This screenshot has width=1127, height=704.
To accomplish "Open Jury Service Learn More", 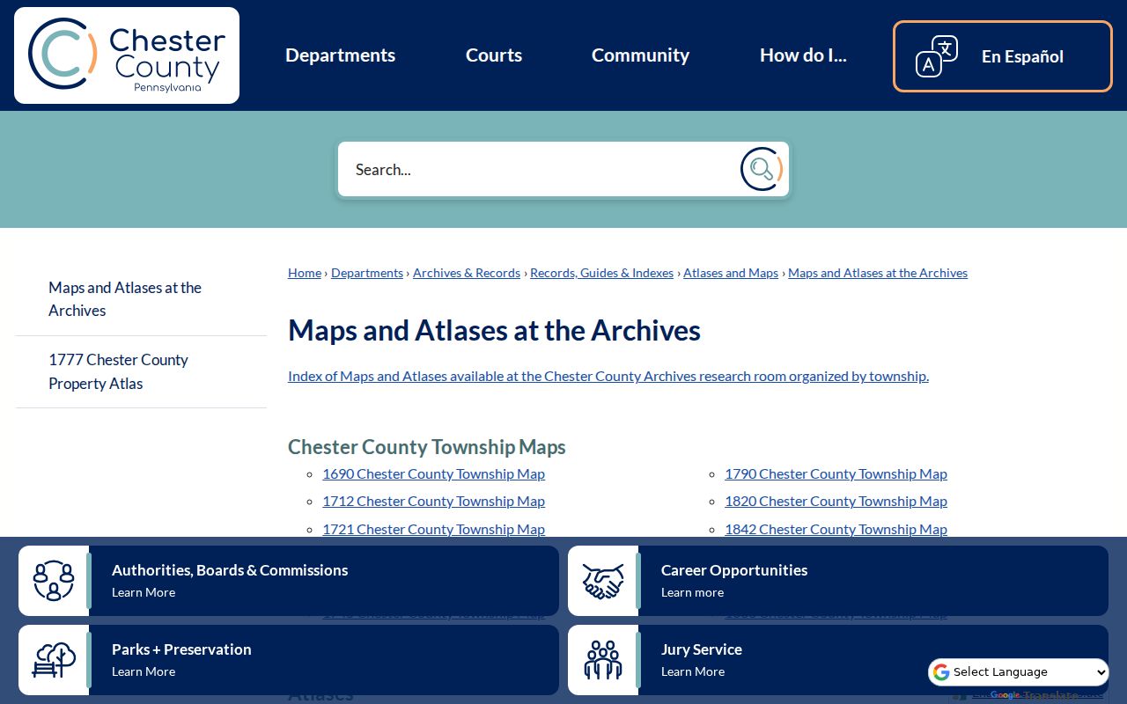I will (693, 671).
